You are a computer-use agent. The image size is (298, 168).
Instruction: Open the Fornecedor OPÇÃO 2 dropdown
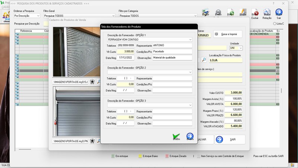pos(190,72)
